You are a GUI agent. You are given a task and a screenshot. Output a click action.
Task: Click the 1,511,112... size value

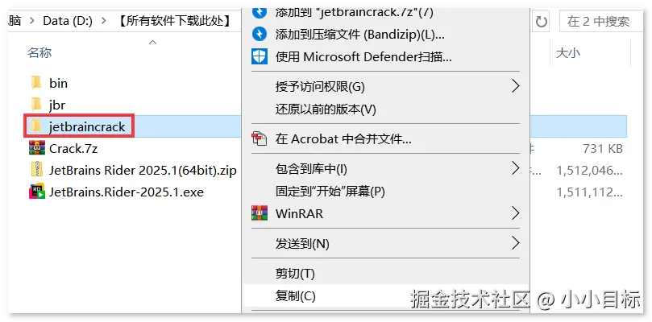pos(590,192)
